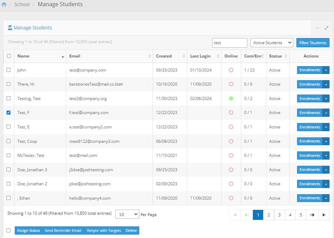Sort by Email column arrows
The image size is (334, 238).
click(x=150, y=56)
